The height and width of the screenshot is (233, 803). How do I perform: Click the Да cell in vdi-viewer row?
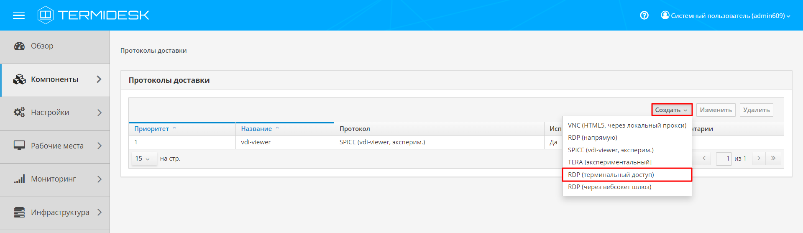click(553, 142)
